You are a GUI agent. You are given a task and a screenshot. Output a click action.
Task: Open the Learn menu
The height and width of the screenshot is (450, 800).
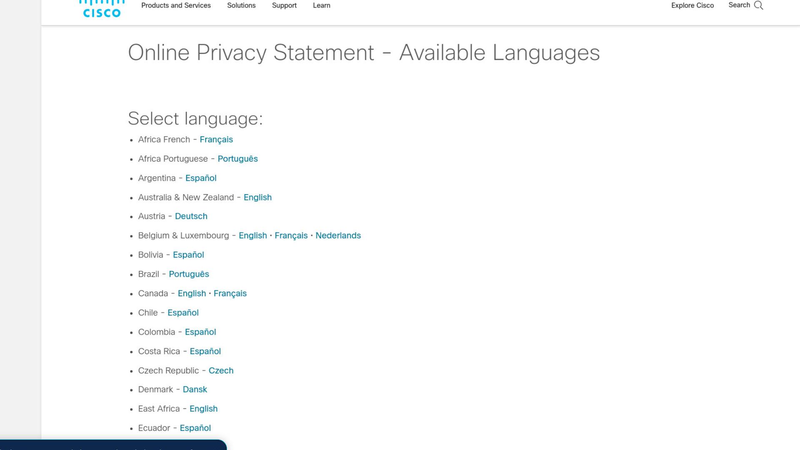(x=322, y=5)
